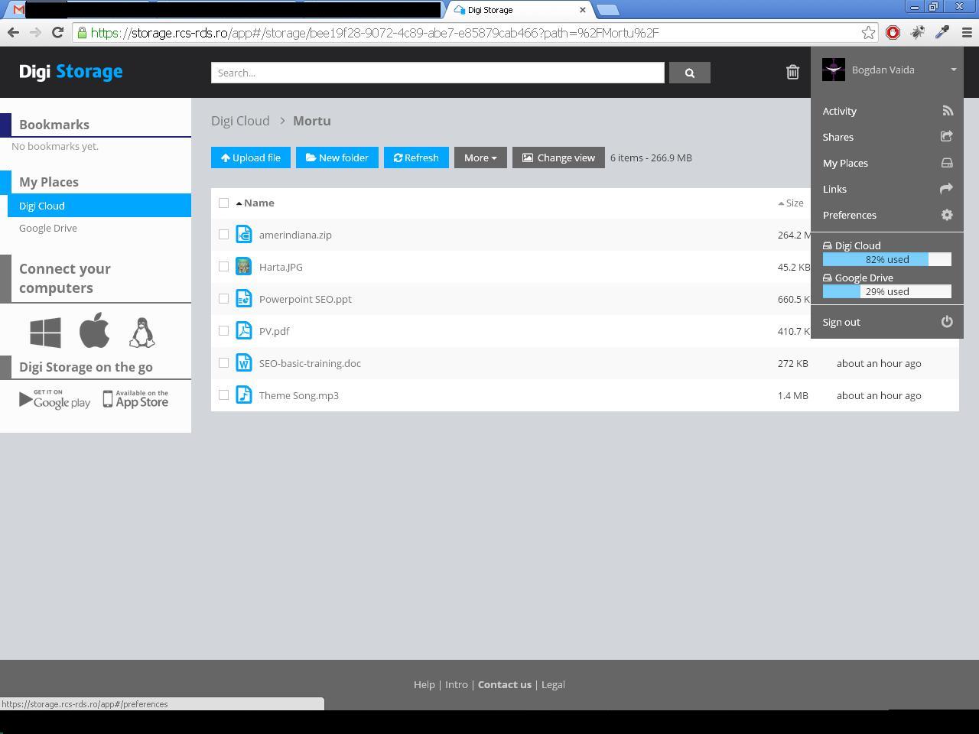
Task: Click the Theme Song.mp3 music icon
Action: click(244, 395)
